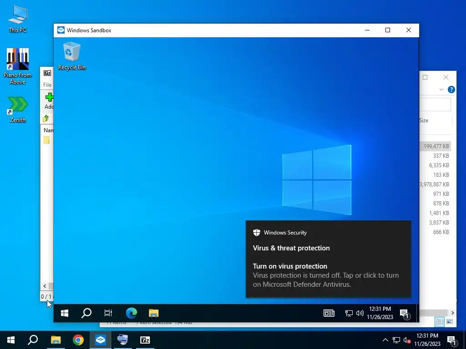Switch Explorer to details view icon
Viewport: 466px width, 349px height.
coord(440,322)
